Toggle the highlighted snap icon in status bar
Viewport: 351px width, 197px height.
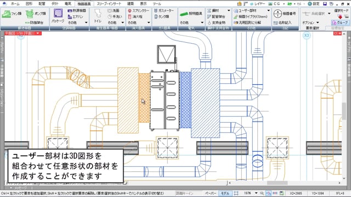(268, 193)
